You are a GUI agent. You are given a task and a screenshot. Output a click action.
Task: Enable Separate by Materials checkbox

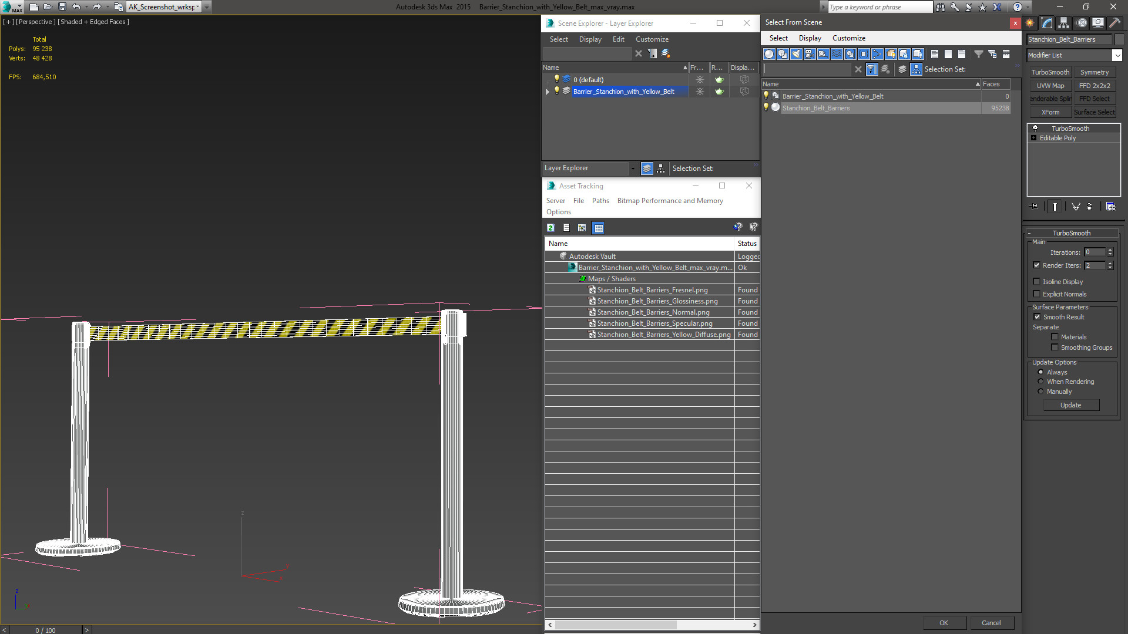pos(1055,337)
